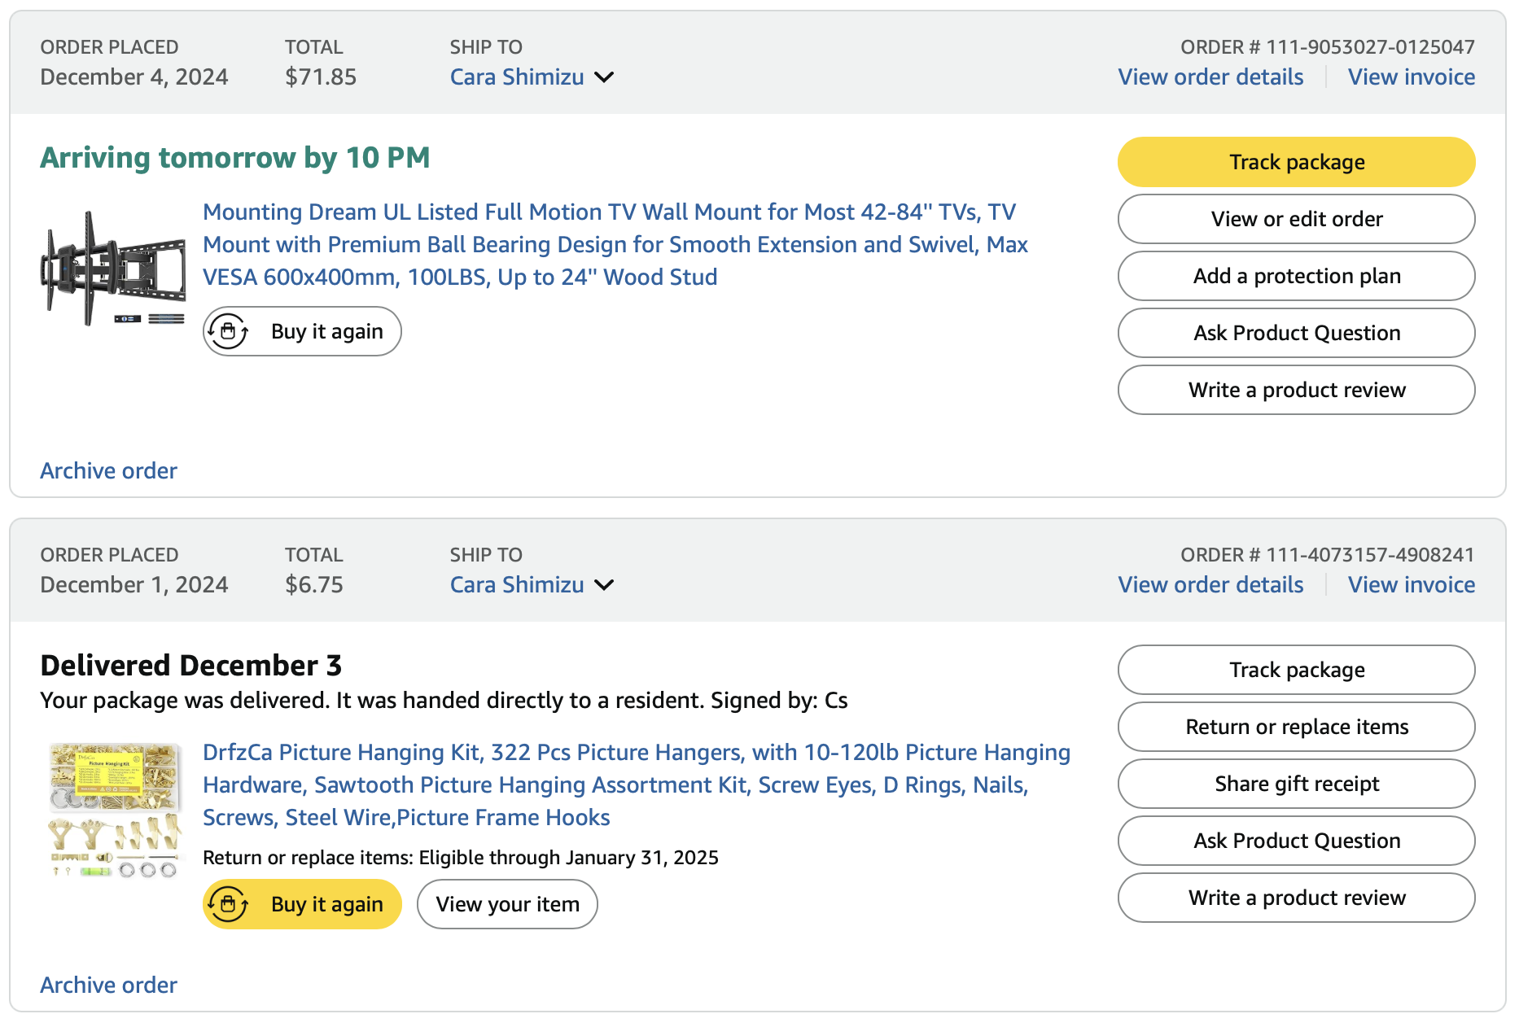Ask Product Question about the TV mount
This screenshot has width=1519, height=1027.
click(1296, 333)
